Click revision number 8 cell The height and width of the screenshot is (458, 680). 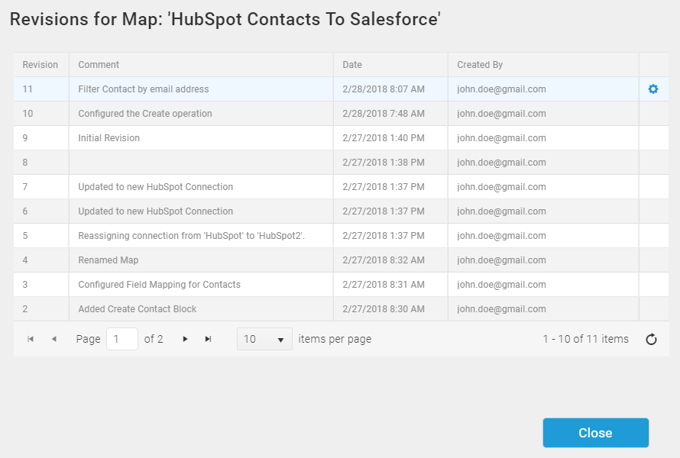click(x=41, y=162)
